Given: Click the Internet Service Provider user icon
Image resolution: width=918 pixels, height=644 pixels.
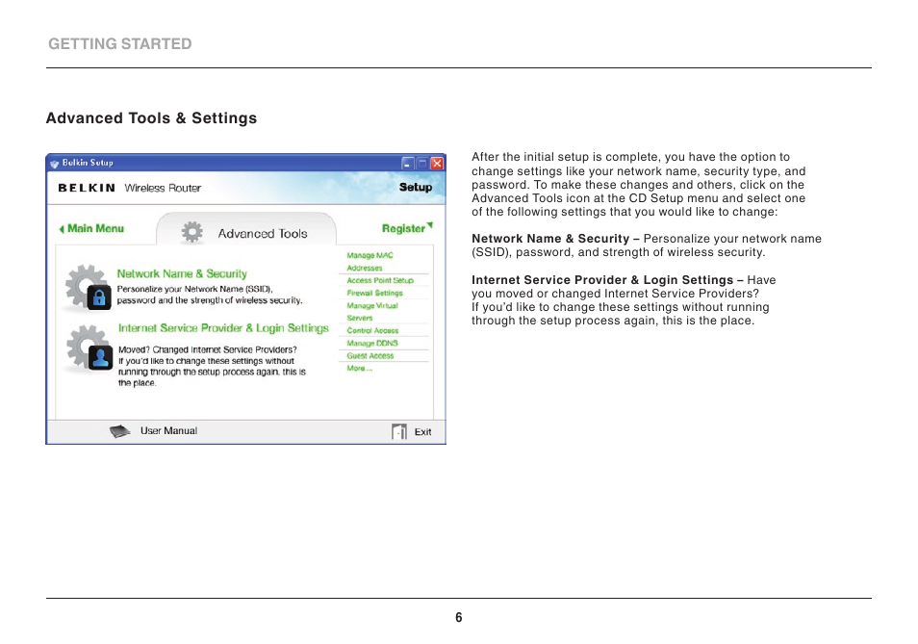Looking at the screenshot, I should click(99, 358).
